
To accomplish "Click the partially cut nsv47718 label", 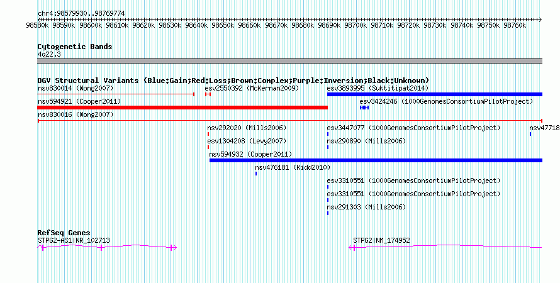I will (x=545, y=128).
